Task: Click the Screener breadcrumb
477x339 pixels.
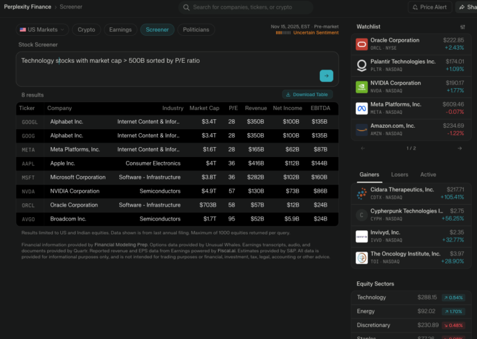Action: [x=71, y=7]
